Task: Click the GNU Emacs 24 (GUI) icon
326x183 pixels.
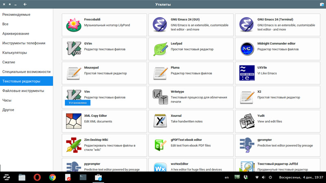Action: point(160,25)
